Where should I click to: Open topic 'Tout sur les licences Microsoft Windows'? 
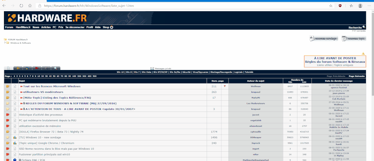[x=52, y=86]
